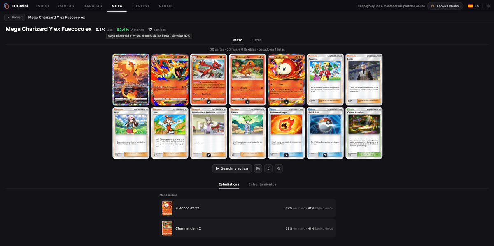
Task: Click the TCGmini logo icon
Action: 6,6
